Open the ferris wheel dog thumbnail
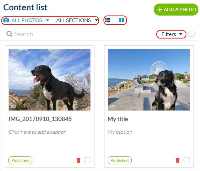The image size is (200, 171). [x=149, y=80]
